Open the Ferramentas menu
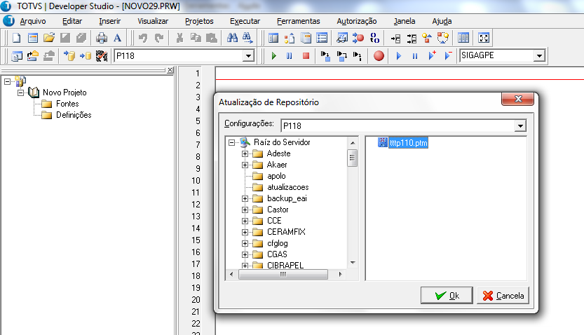584x335 pixels. pyautogui.click(x=299, y=21)
